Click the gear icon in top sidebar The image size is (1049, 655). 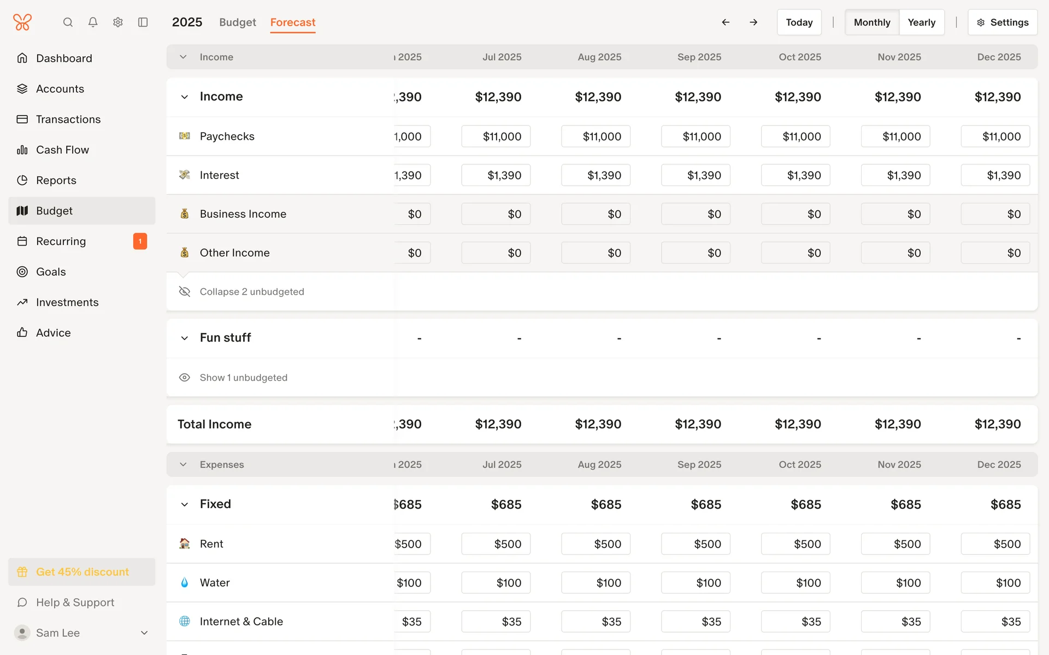click(x=118, y=22)
